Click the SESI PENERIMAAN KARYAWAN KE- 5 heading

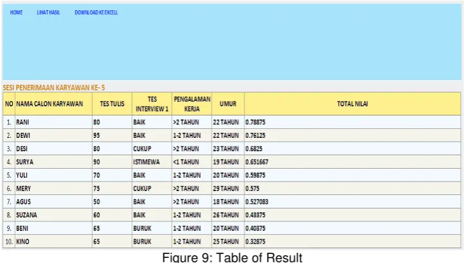coord(53,88)
